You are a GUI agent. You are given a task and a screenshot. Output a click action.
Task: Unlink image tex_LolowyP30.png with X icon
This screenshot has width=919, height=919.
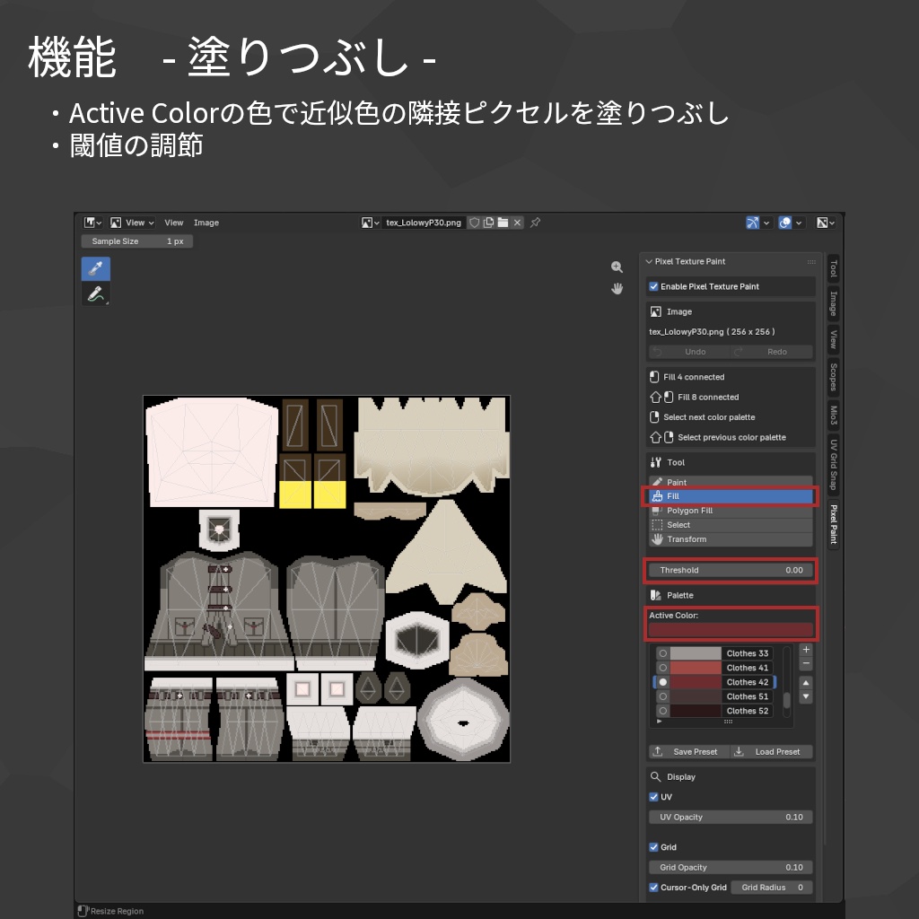tap(517, 223)
